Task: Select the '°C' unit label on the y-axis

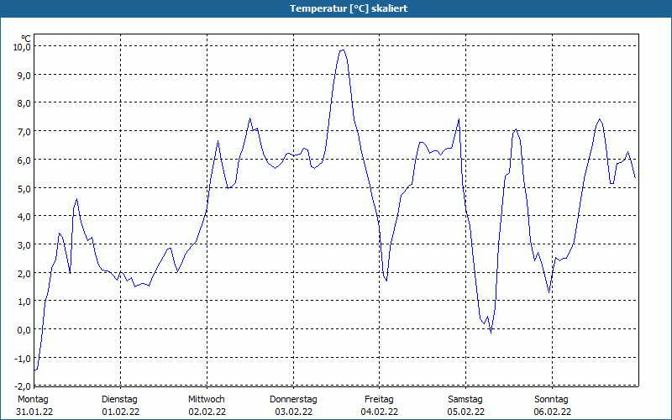Action: pyautogui.click(x=26, y=39)
